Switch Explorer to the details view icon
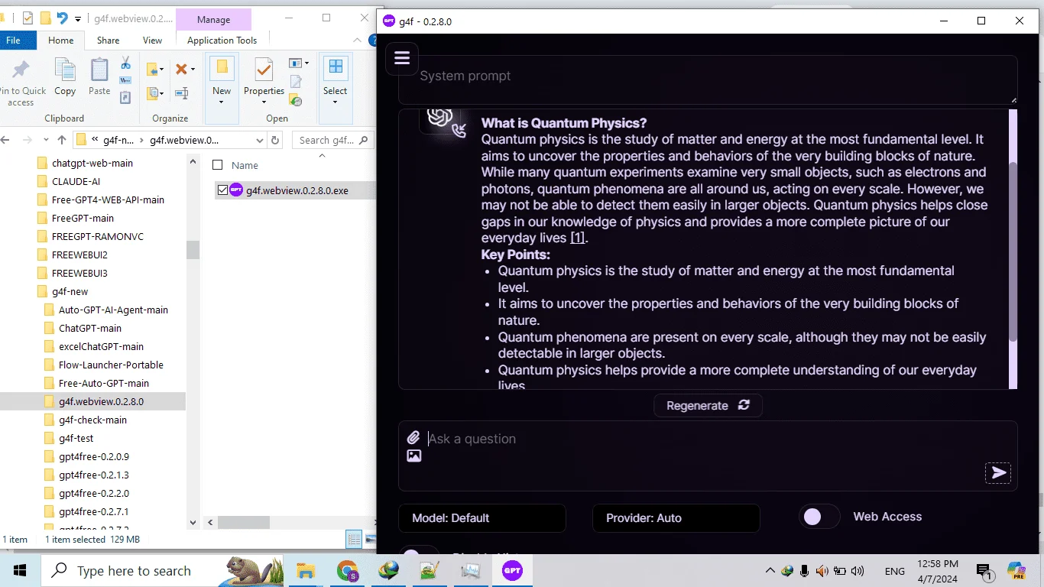 click(354, 540)
